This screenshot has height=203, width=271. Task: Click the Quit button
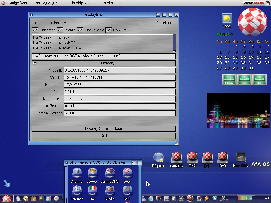tap(104, 136)
